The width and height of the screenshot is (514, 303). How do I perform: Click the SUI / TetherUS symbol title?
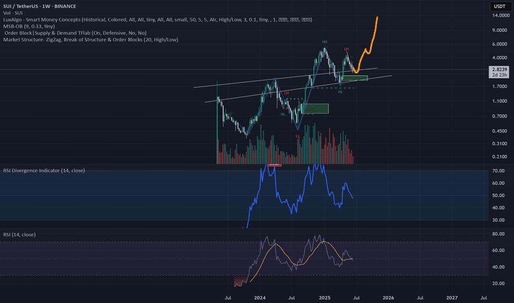pos(40,6)
